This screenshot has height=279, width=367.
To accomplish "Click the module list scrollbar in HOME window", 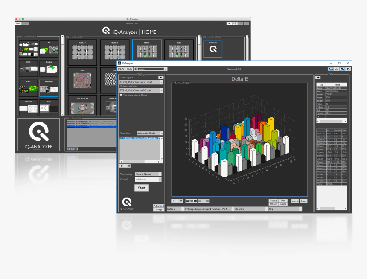I will tap(62, 76).
